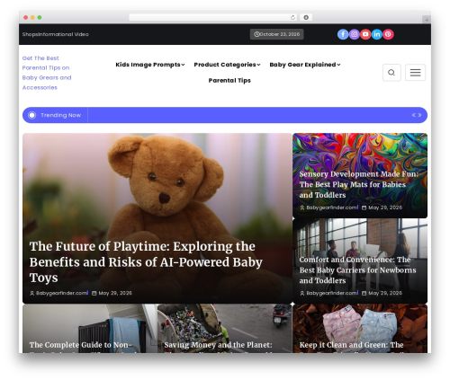Open the YouTube social icon

365,34
